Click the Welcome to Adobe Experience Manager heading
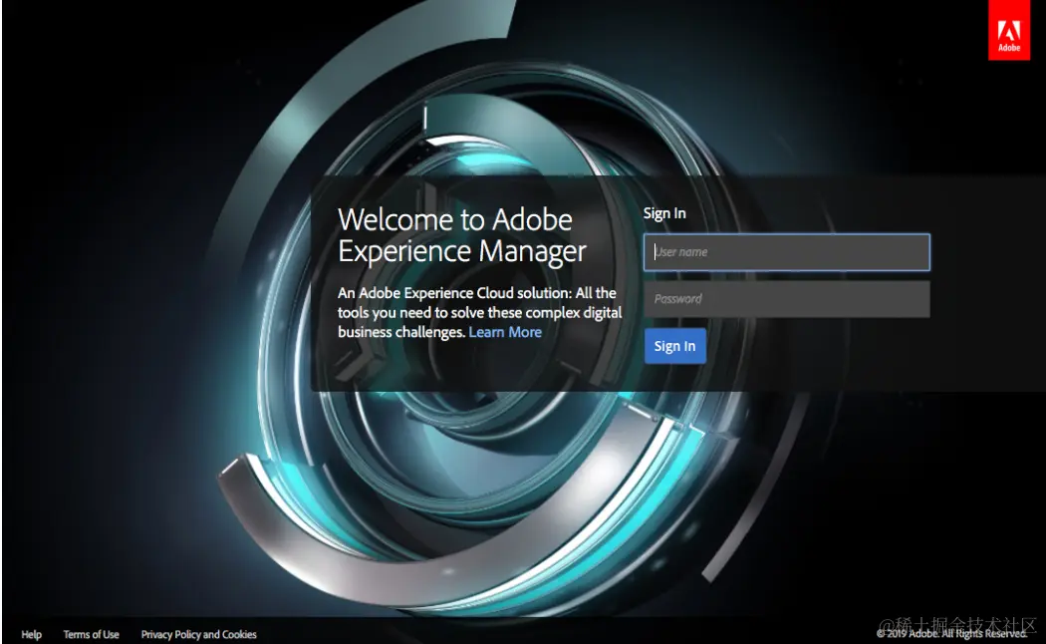Viewport: 1046px width, 644px height. pyautogui.click(x=461, y=235)
